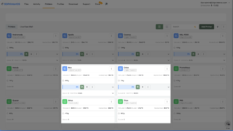Click the Add Printer button
This screenshot has width=233, height=131.
coord(207,27)
